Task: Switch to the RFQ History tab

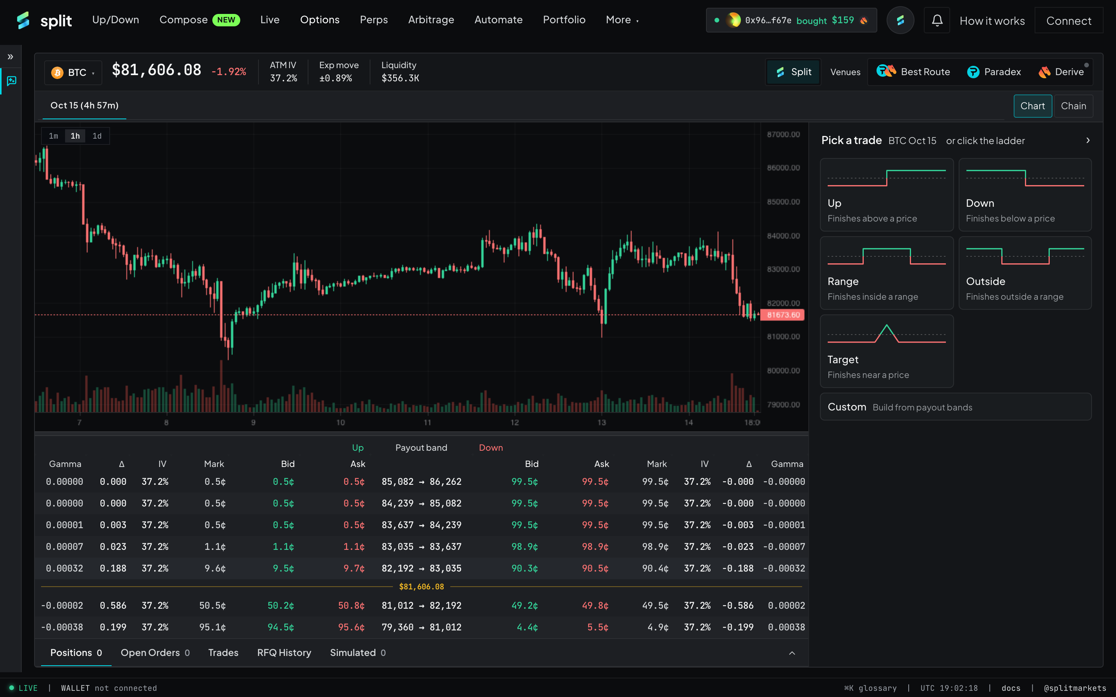Action: tap(284, 653)
